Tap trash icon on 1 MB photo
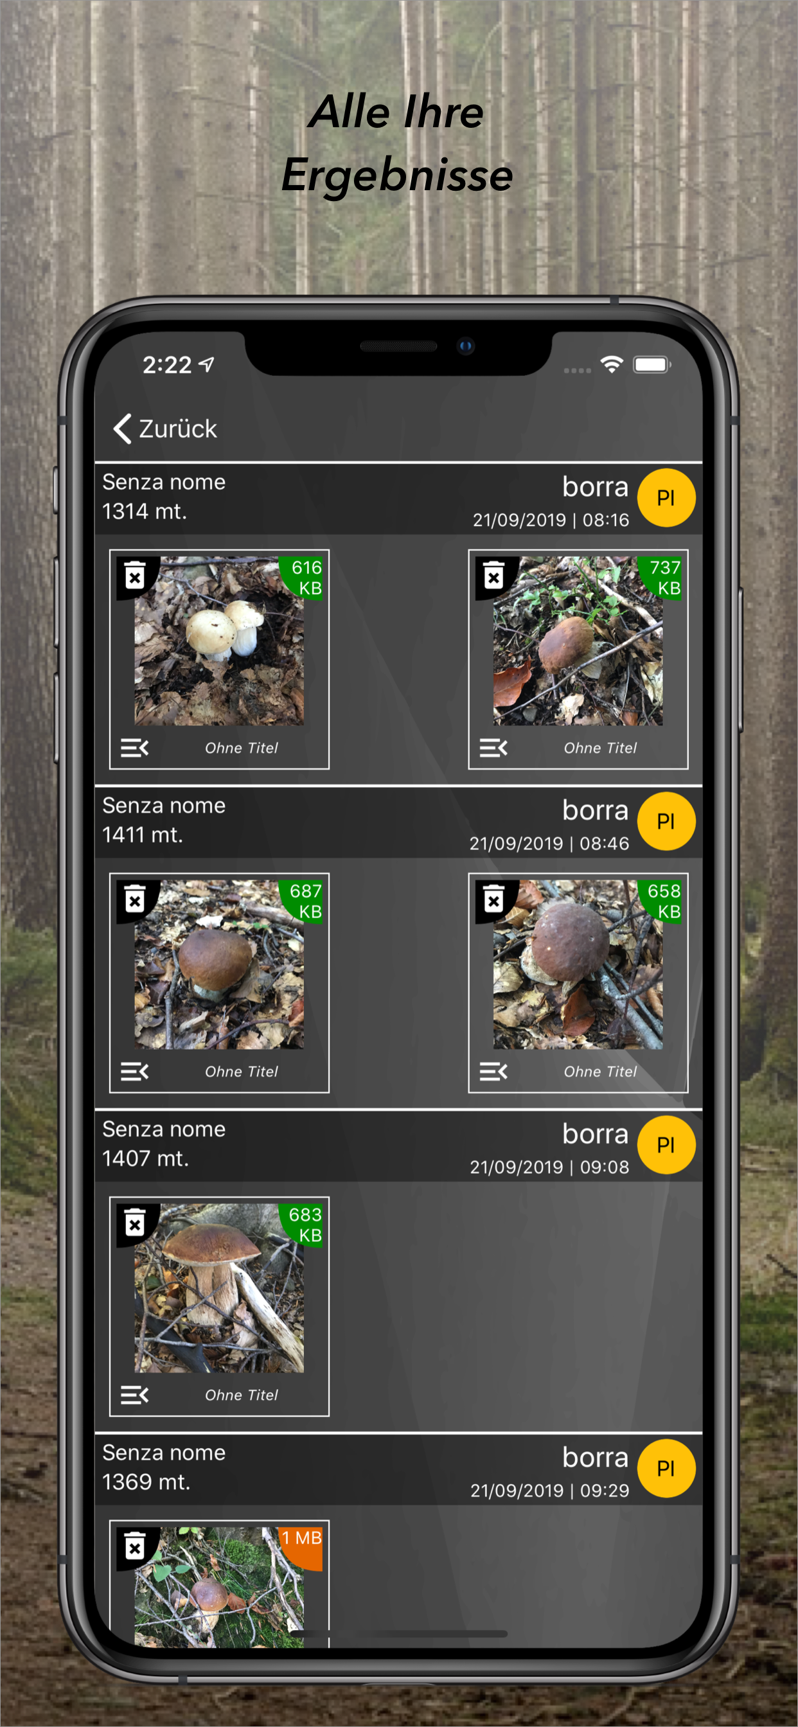Screen dimensions: 798x1727 [x=135, y=1546]
